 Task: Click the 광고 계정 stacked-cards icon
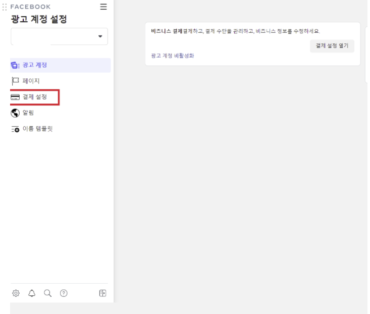[15, 65]
